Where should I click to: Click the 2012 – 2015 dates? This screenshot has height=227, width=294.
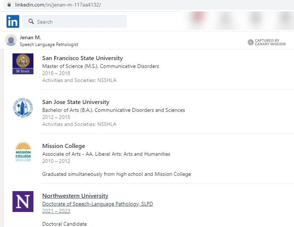click(56, 117)
